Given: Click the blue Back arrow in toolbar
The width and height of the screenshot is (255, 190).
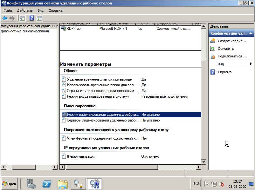Looking at the screenshot, I should pos(5,18).
